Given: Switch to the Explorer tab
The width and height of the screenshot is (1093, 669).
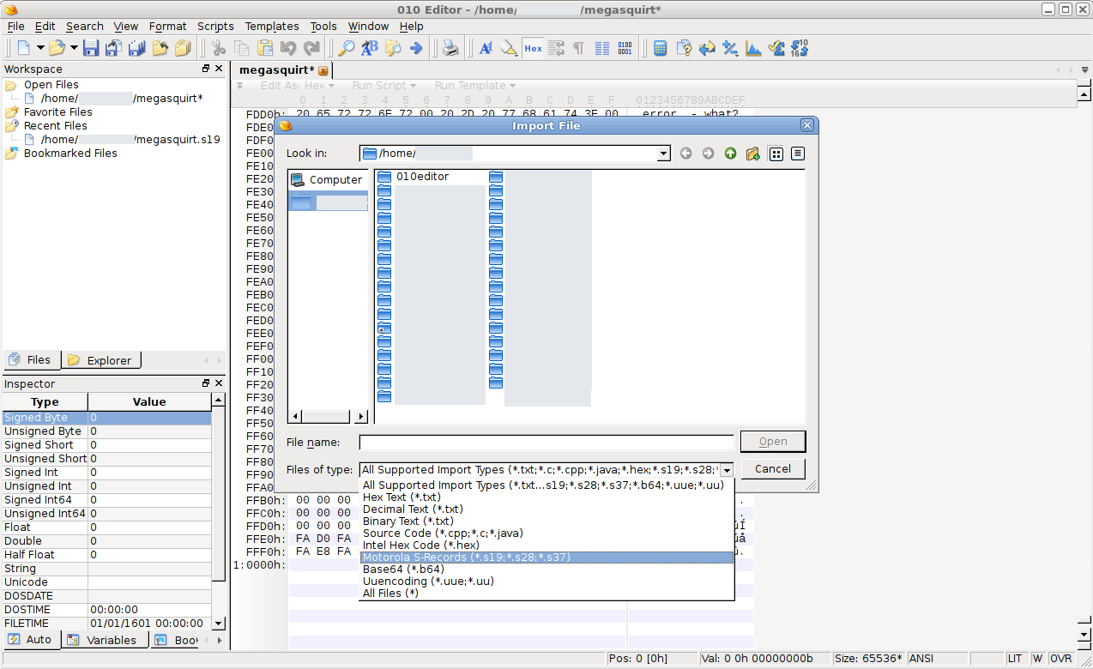Looking at the screenshot, I should 101,360.
